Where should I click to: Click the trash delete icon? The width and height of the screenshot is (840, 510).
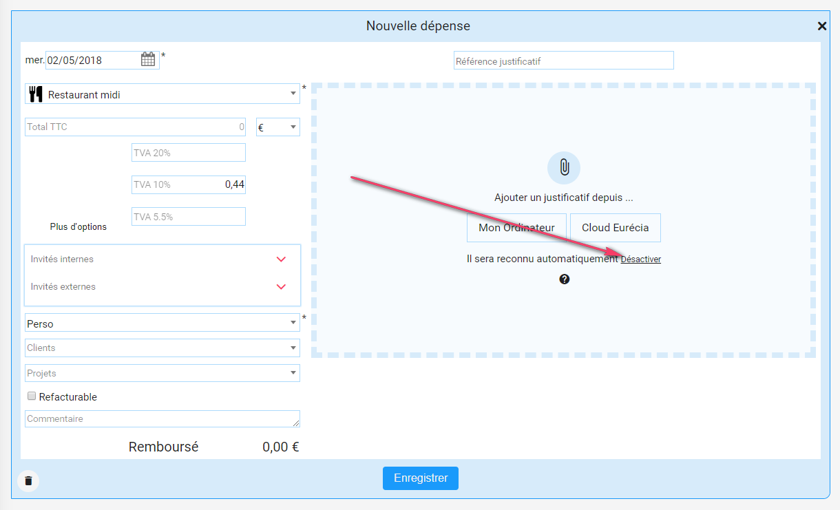point(28,480)
